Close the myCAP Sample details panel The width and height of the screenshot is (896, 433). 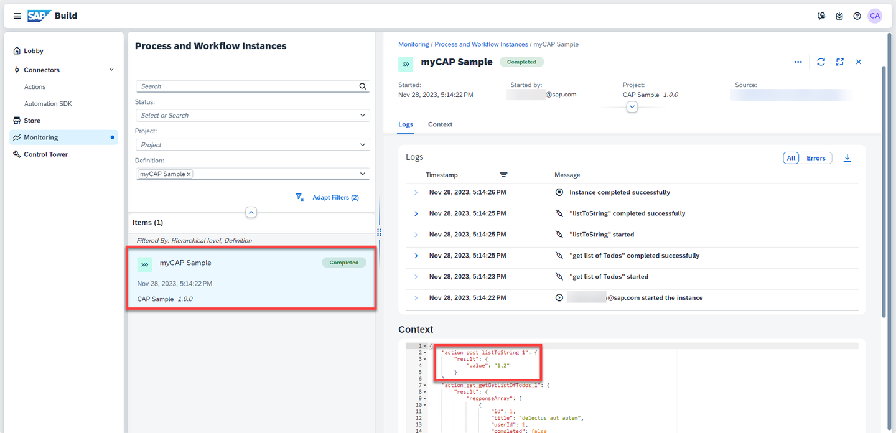point(859,62)
